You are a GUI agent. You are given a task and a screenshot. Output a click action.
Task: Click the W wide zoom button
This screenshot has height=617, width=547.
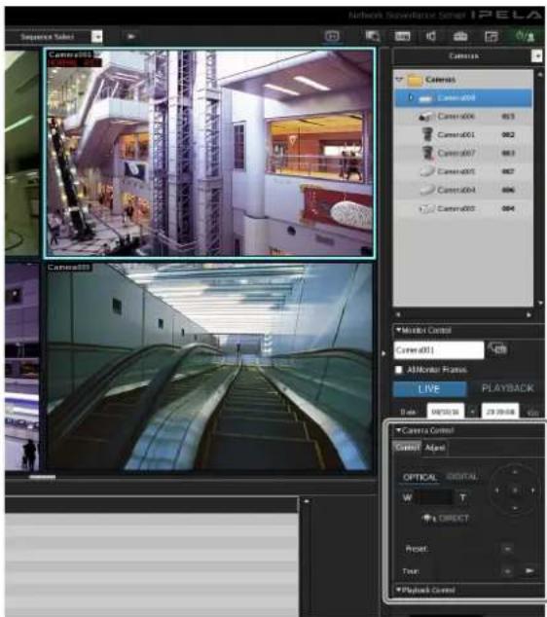click(407, 497)
